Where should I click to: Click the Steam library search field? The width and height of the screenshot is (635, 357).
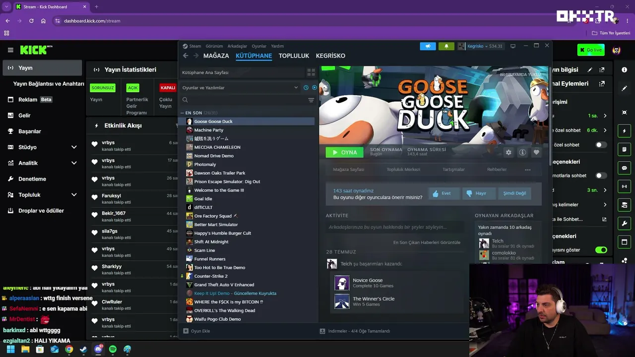[x=243, y=100]
